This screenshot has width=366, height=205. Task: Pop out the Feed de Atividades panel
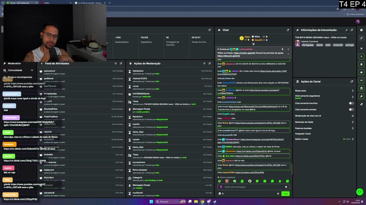pyautogui.click(x=121, y=63)
